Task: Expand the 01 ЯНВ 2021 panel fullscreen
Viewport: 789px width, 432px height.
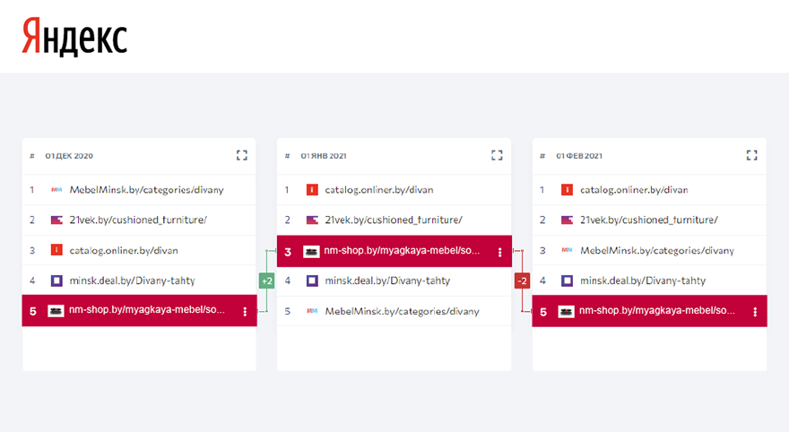Action: pyautogui.click(x=497, y=156)
